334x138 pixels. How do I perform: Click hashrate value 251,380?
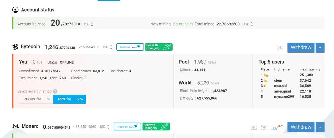[x=306, y=75]
